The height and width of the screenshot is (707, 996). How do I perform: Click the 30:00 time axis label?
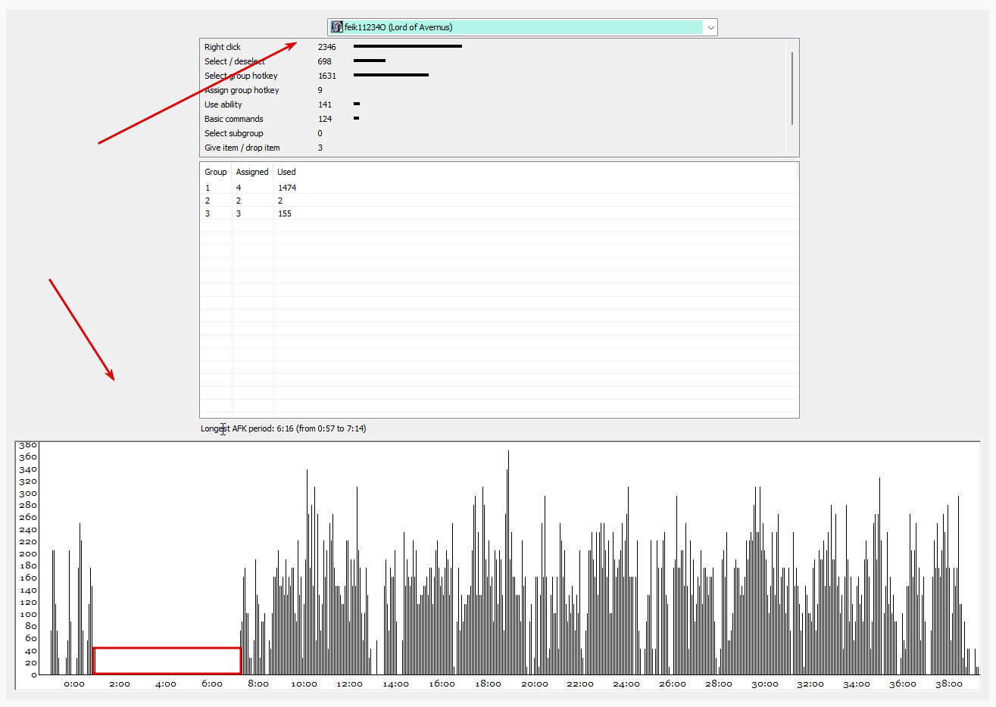tap(764, 684)
